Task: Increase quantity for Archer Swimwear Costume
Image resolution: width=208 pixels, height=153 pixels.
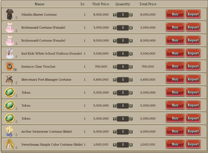Action: tap(131, 132)
